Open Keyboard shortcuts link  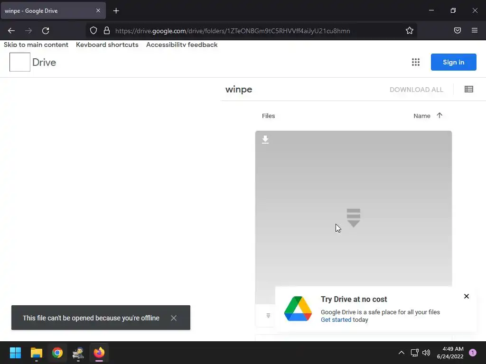coord(107,45)
